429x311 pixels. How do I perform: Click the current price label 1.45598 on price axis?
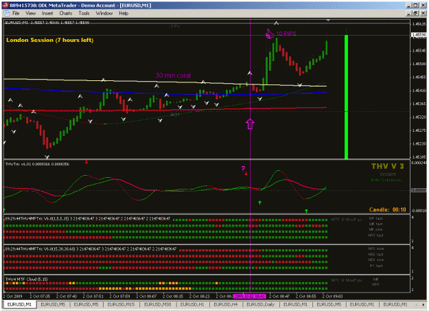click(x=419, y=35)
